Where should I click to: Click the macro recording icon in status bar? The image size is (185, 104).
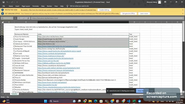point(8,97)
